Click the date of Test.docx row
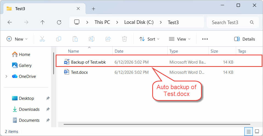 [x=132, y=72]
